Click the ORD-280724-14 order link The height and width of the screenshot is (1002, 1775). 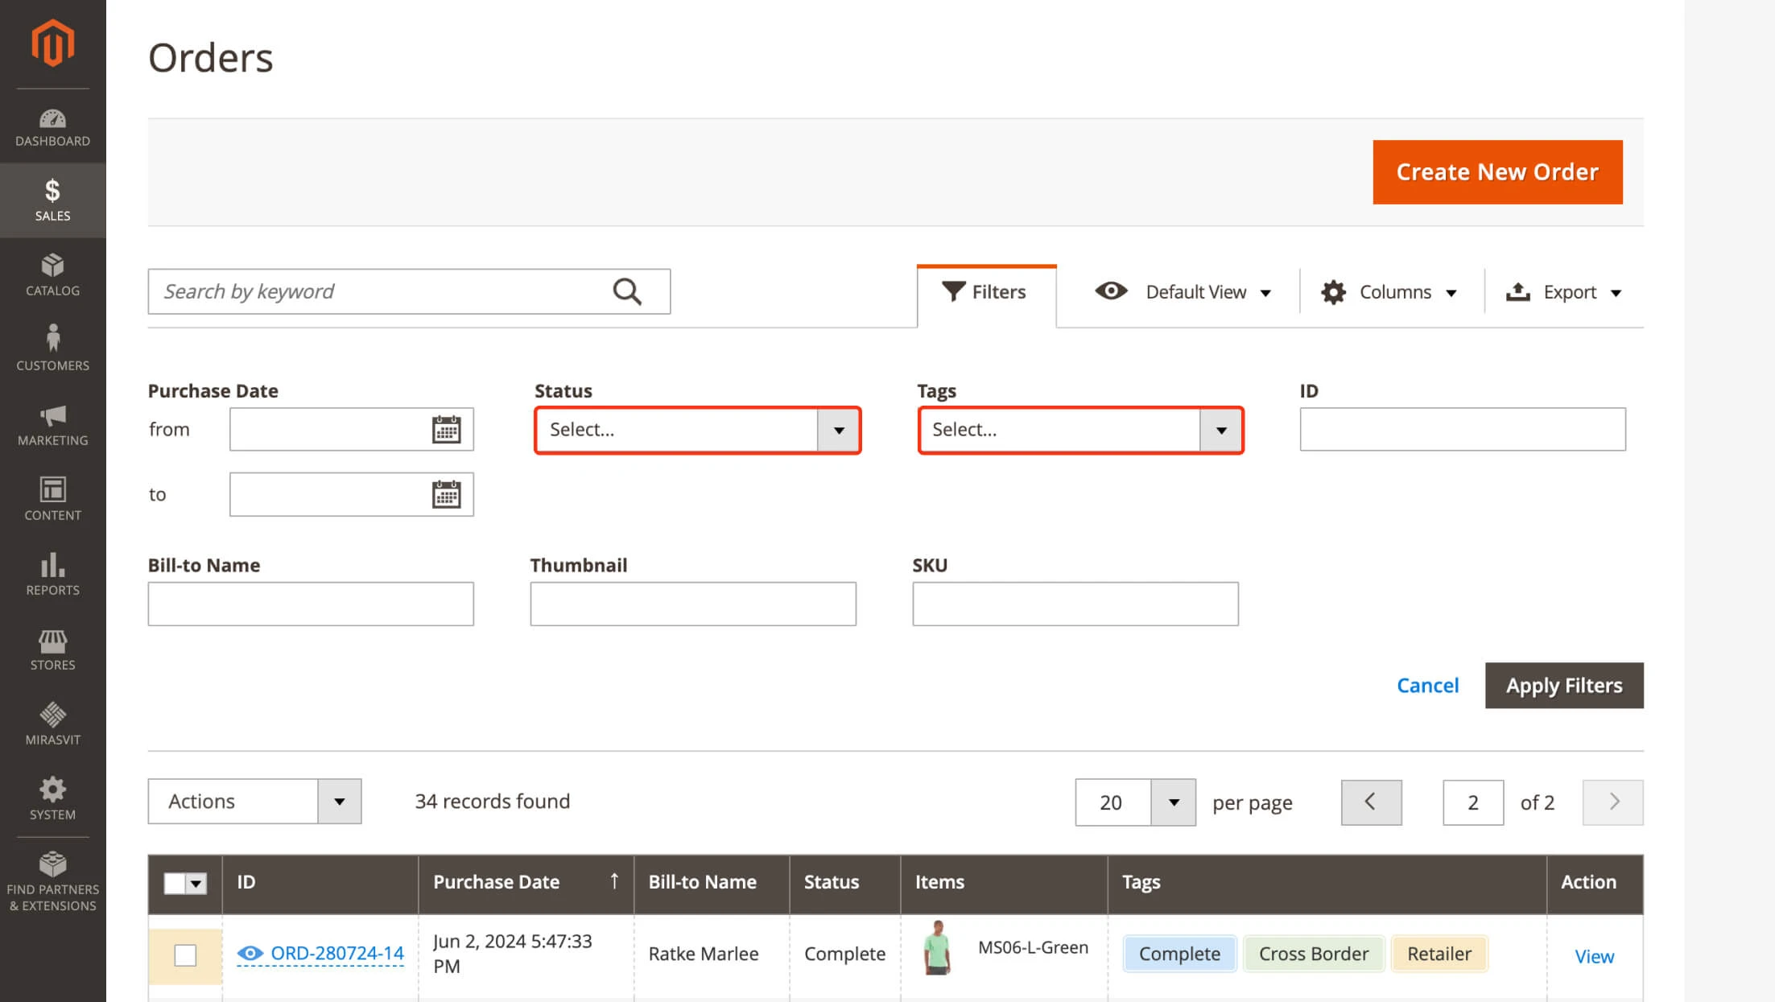337,953
